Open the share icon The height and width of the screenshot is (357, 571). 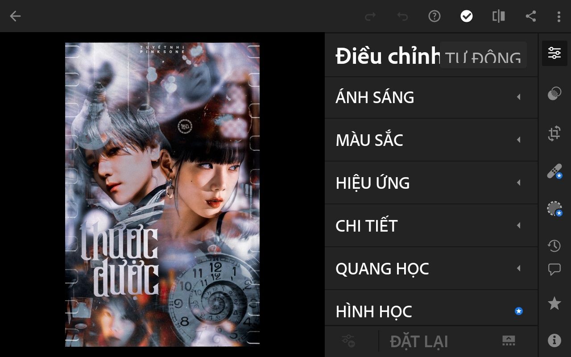(531, 17)
